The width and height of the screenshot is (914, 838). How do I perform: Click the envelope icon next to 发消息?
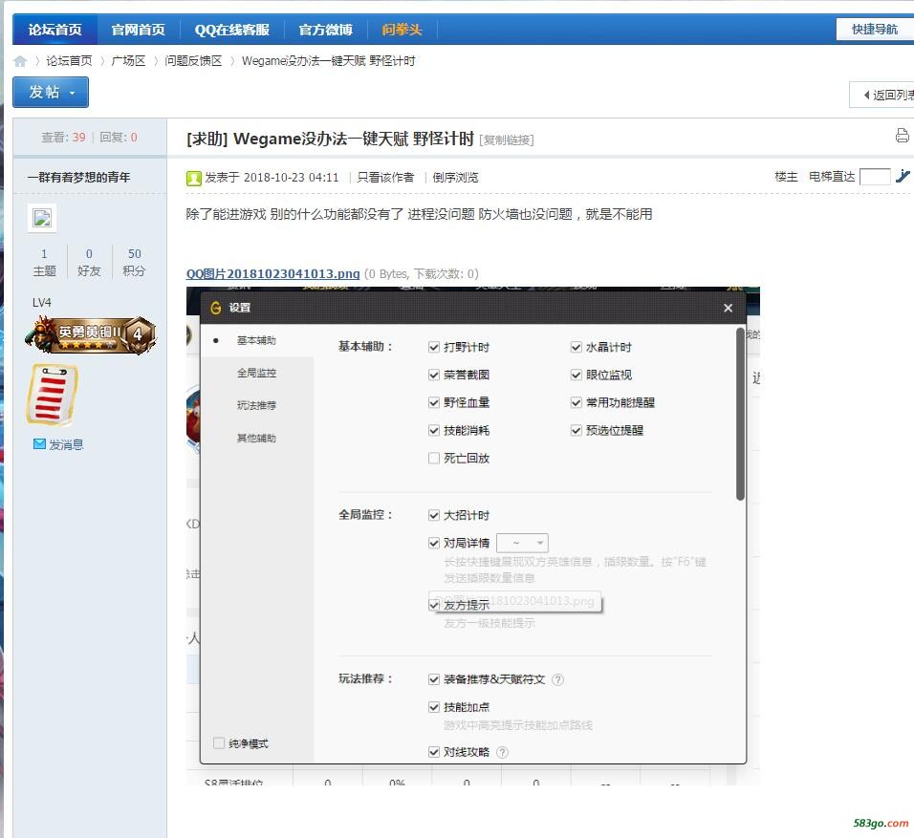coord(39,444)
